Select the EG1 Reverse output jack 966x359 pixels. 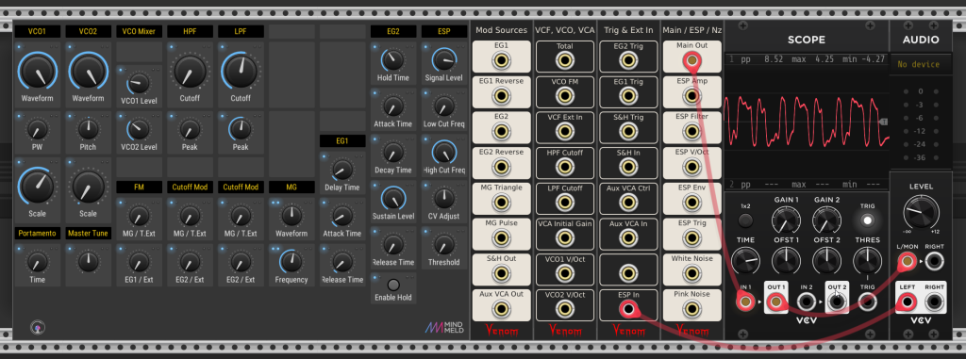pyautogui.click(x=501, y=96)
